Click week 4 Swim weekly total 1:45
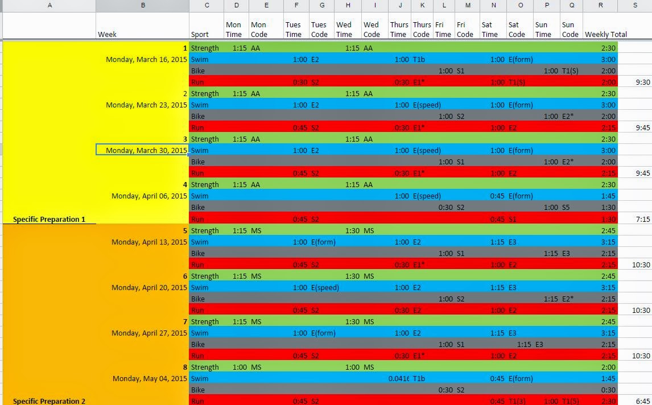652x405 pixels. (x=600, y=196)
